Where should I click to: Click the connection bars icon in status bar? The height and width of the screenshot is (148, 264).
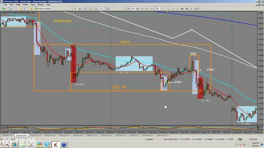click(x=240, y=139)
